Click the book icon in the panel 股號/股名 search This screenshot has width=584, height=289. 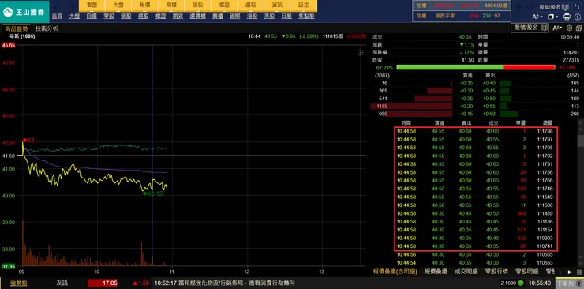click(545, 28)
